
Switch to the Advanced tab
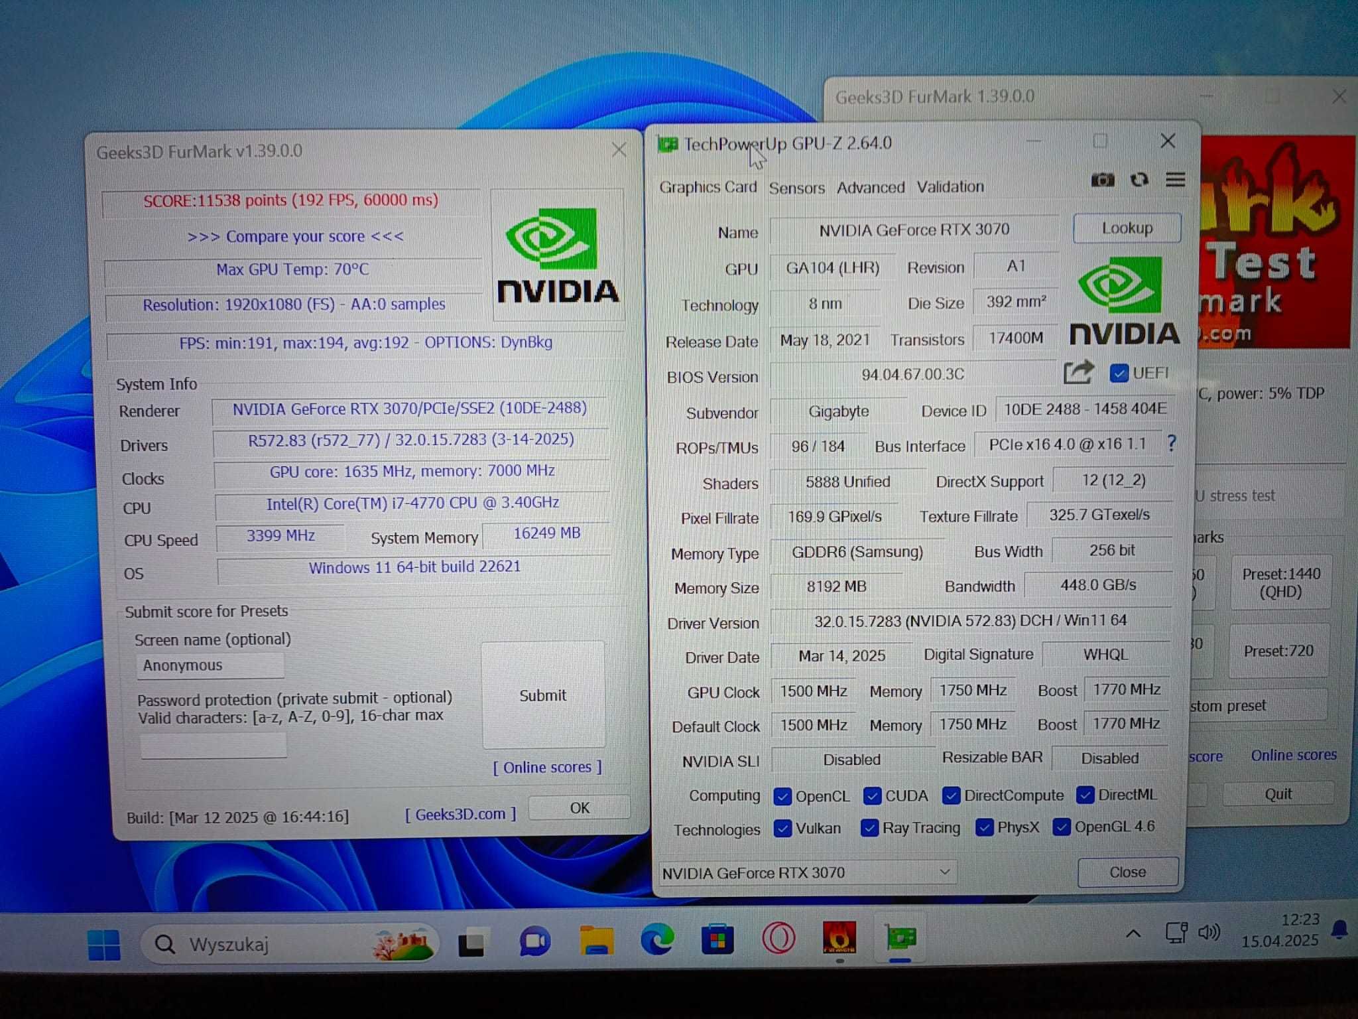(x=870, y=187)
